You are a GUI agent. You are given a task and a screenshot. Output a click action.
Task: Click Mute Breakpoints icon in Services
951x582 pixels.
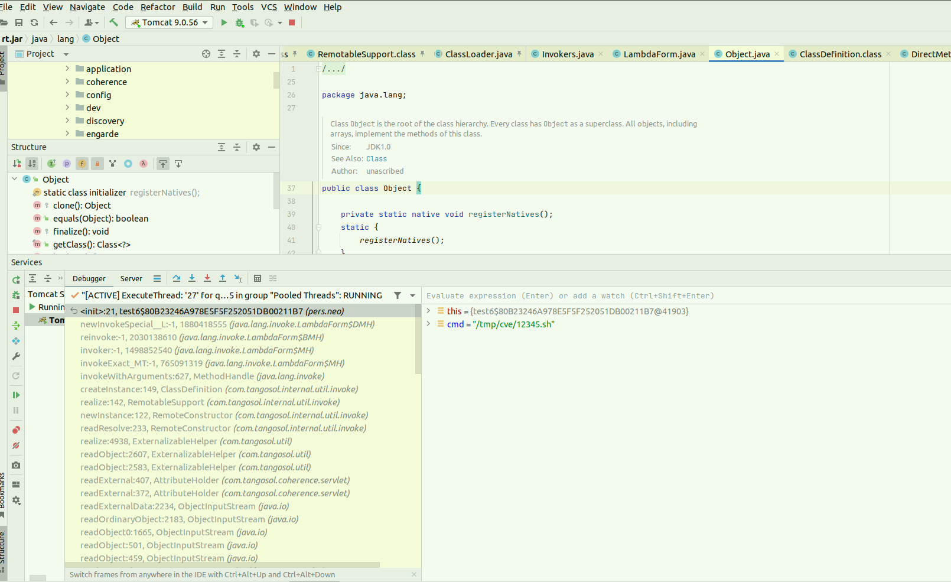(x=16, y=446)
